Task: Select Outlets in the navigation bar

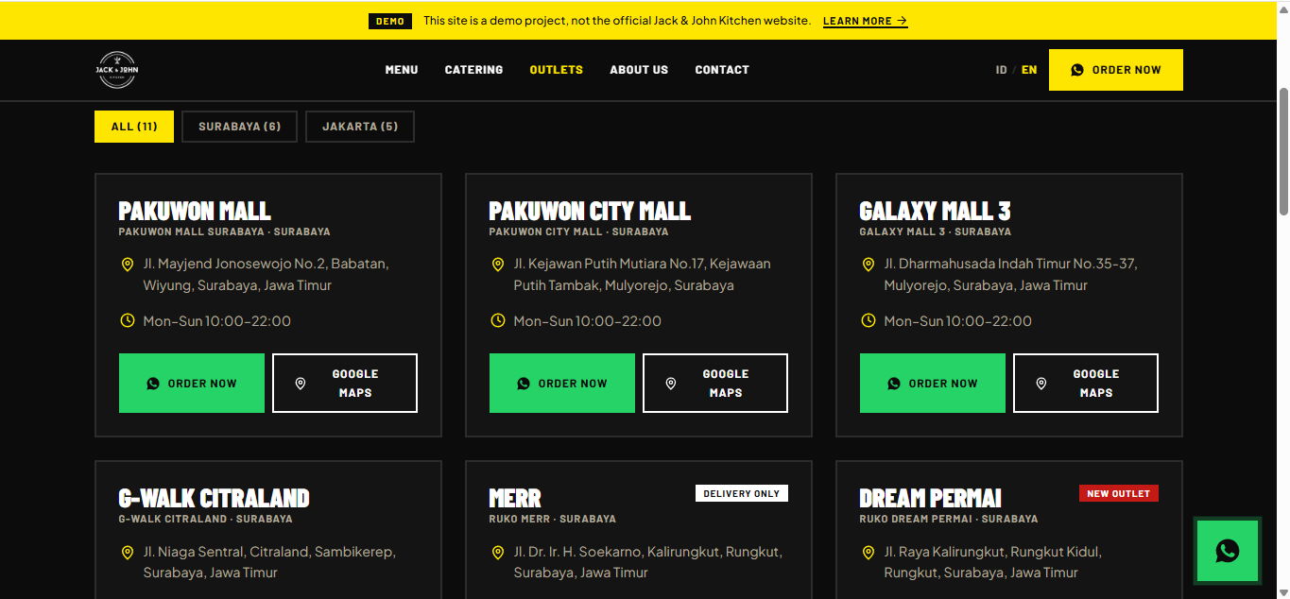Action: [x=556, y=70]
